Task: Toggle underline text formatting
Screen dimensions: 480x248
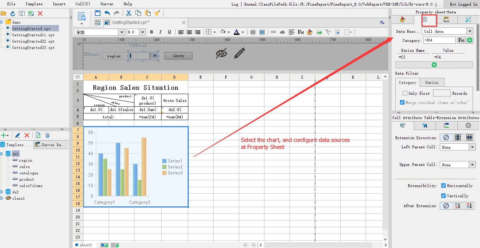Action: point(169,32)
